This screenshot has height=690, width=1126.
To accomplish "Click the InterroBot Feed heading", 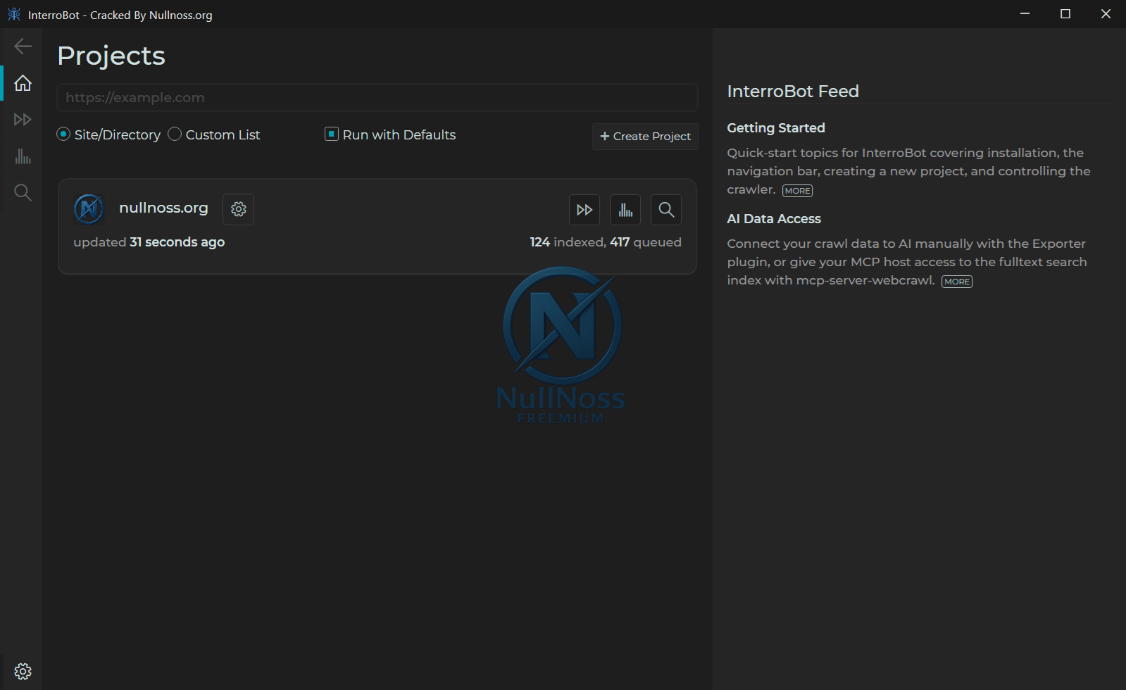I will tap(793, 92).
